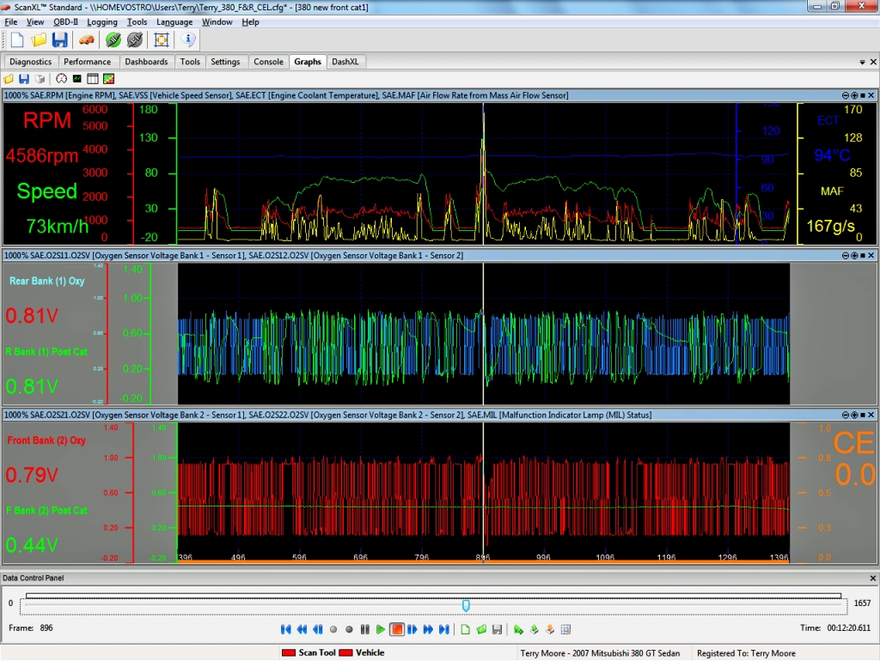Image resolution: width=880 pixels, height=661 pixels.
Task: Zoom out the RPM graph with minus icon
Action: tap(846, 95)
